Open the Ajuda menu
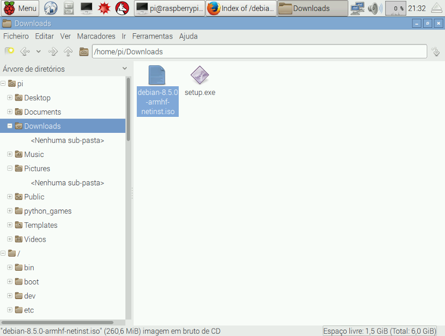This screenshot has height=336, width=445. click(x=188, y=36)
